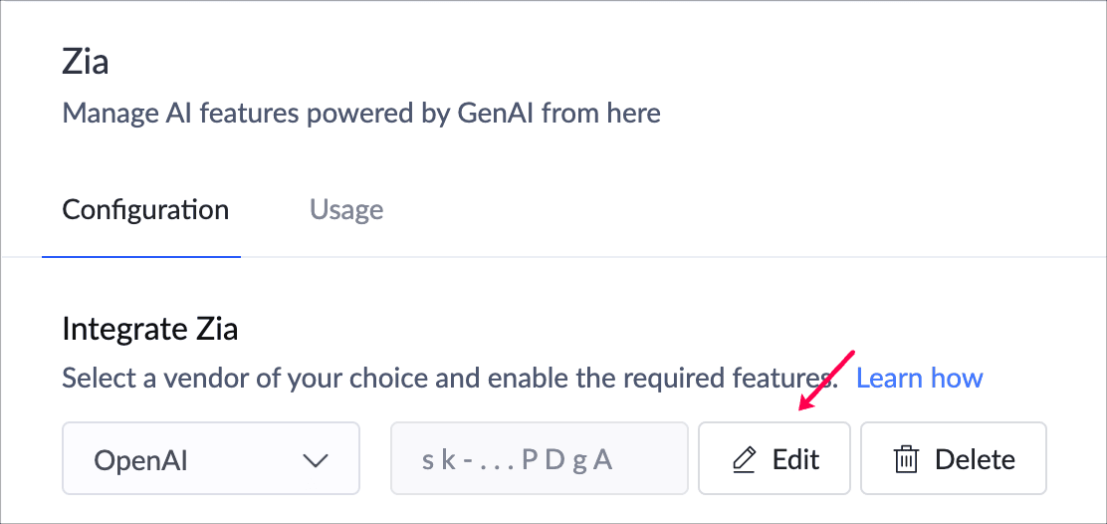Click the Select a vendor instruction text
The width and height of the screenshot is (1107, 524).
[x=448, y=379]
